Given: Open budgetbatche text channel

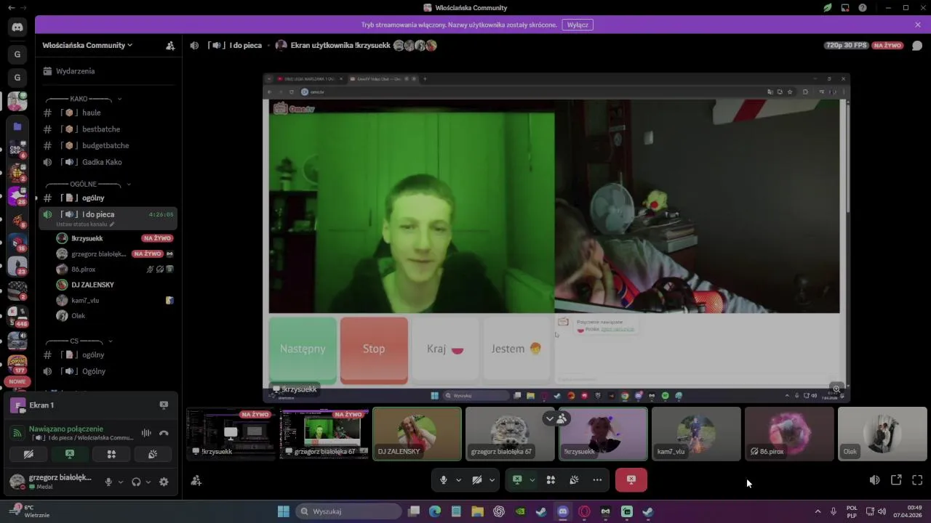Looking at the screenshot, I should click(x=108, y=145).
